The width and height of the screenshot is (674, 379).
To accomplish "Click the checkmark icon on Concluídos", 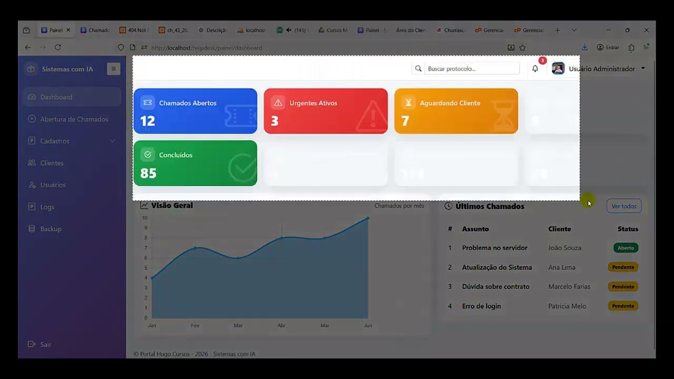I will pos(147,155).
